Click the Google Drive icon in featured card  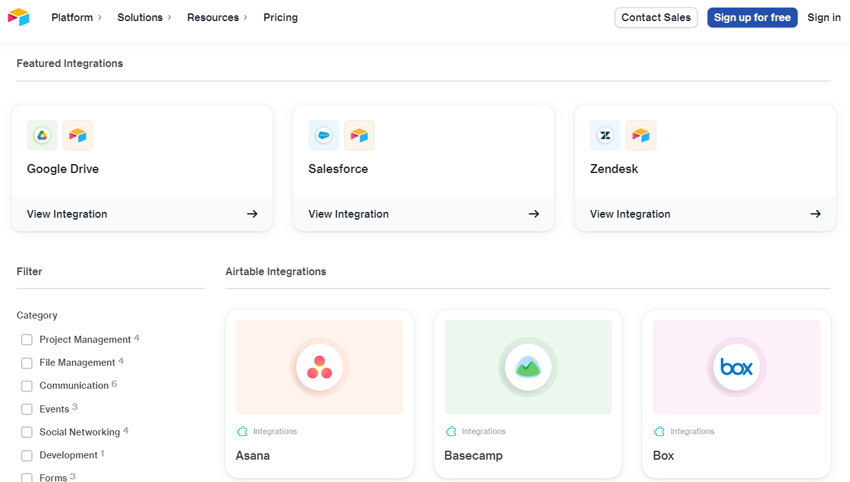[x=42, y=135]
